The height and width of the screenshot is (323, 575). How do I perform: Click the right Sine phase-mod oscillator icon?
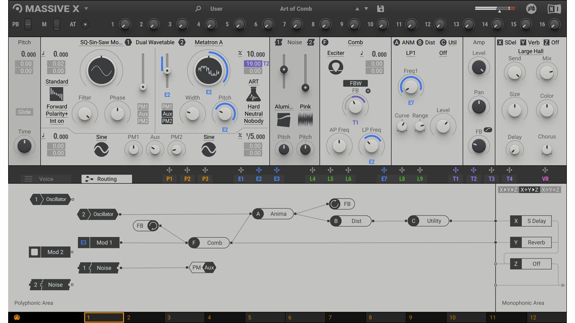pos(209,150)
